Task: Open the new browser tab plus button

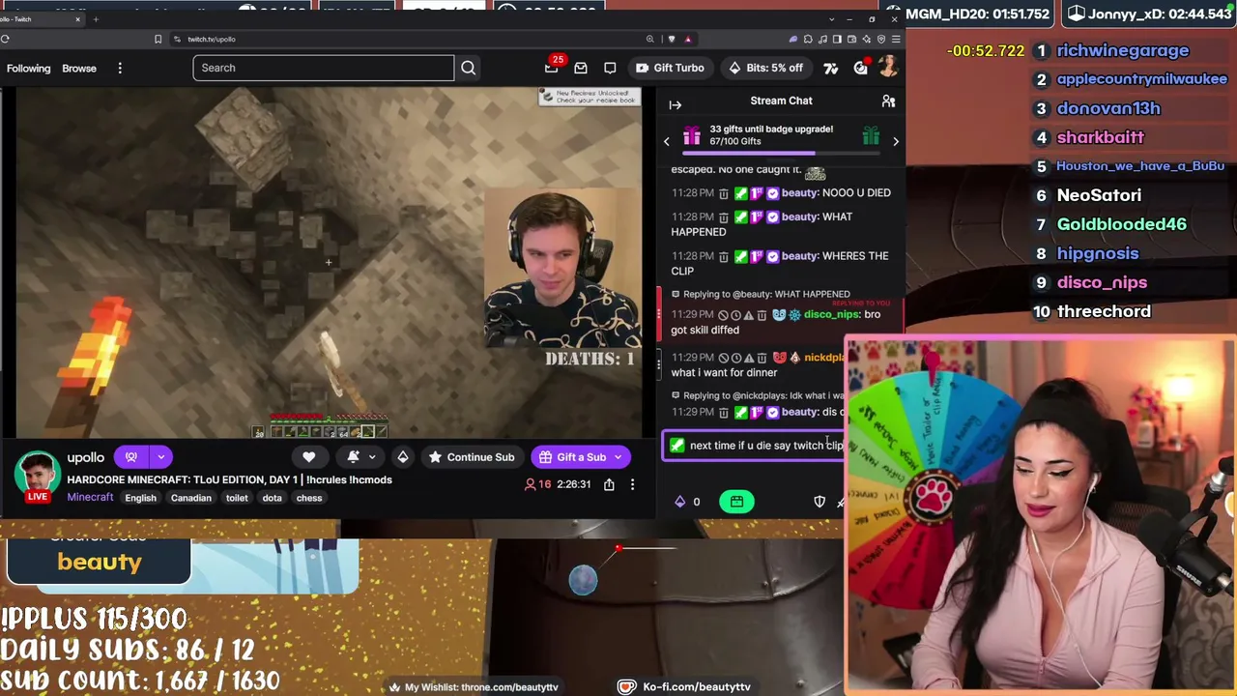Action: pyautogui.click(x=96, y=18)
